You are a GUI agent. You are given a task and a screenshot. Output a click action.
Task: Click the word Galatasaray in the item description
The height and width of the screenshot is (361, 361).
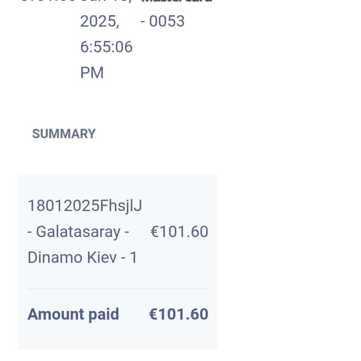pyautogui.click(x=78, y=232)
